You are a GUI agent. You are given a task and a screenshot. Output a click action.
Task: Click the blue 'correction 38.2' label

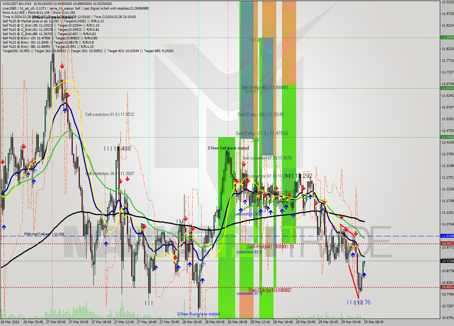coord(249,214)
